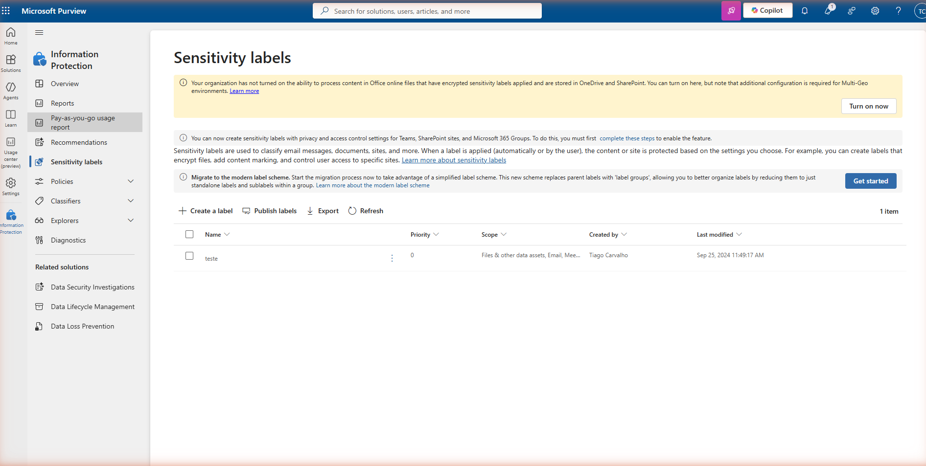Image resolution: width=926 pixels, height=466 pixels.
Task: Click the Files & other data assets scope
Action: coord(531,255)
